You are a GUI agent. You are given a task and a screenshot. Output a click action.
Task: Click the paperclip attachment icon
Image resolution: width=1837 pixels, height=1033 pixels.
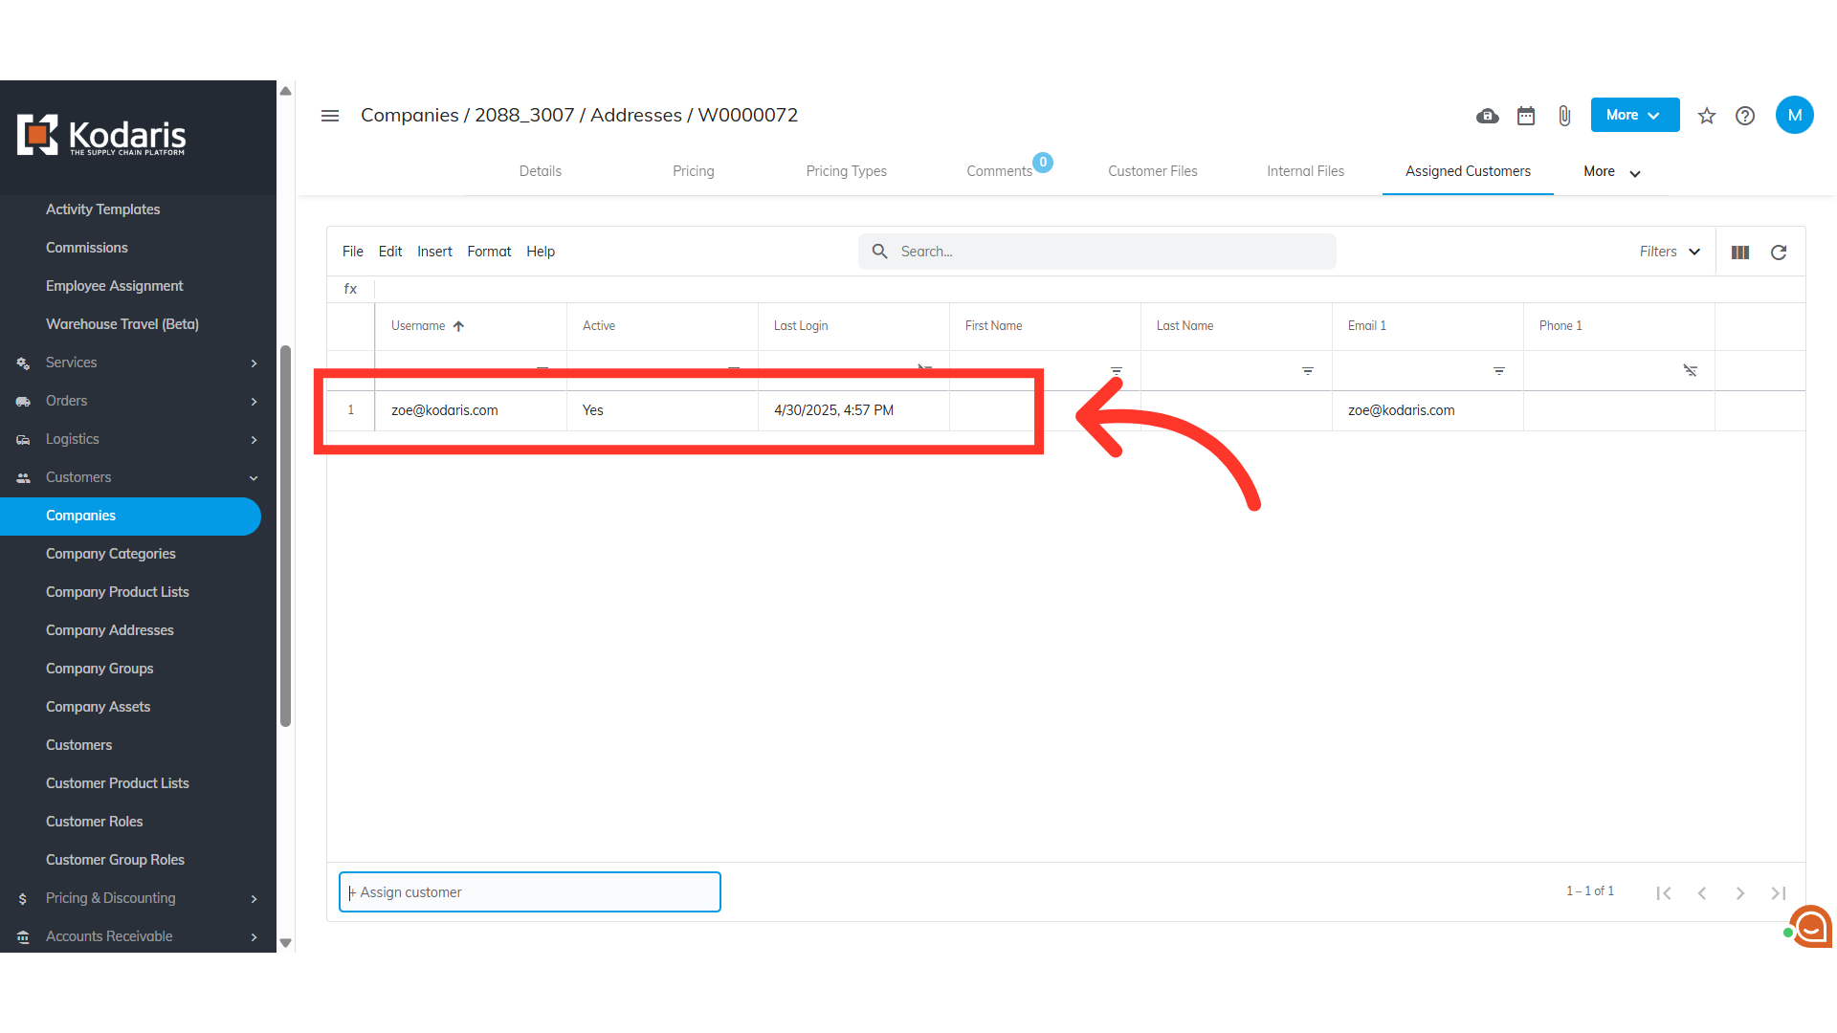pyautogui.click(x=1564, y=116)
